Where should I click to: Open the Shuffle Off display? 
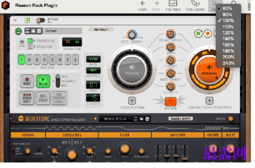pos(93,71)
